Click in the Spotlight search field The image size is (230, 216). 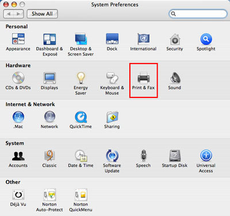198,14
